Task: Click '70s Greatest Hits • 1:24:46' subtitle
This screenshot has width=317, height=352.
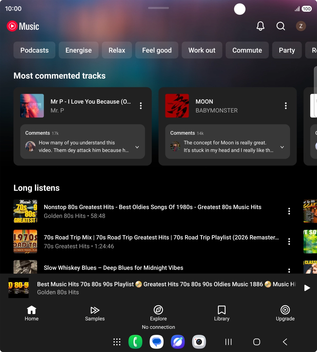Action: pos(79,246)
